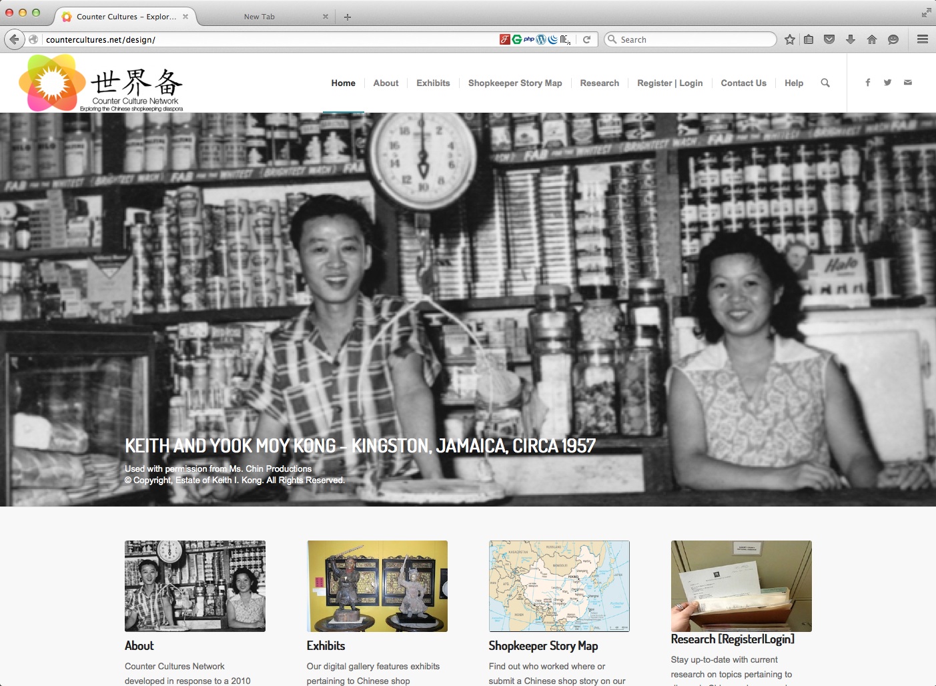Go to the browser home page icon

(x=871, y=39)
